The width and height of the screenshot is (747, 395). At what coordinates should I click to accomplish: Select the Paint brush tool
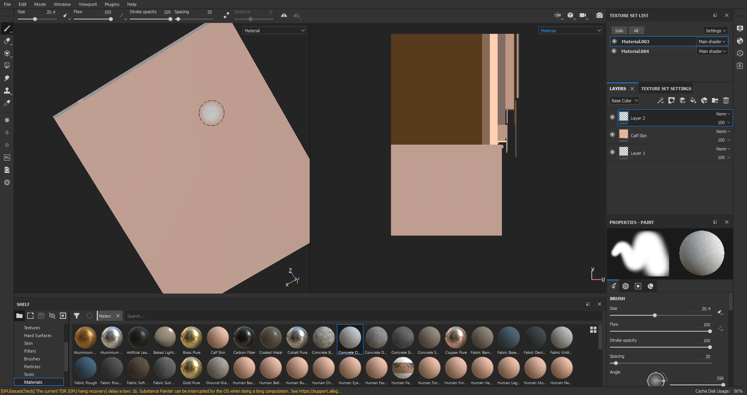pyautogui.click(x=7, y=28)
